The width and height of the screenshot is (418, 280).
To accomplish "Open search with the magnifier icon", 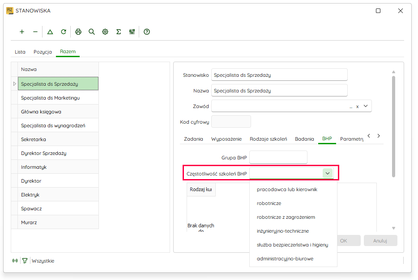I will click(92, 32).
